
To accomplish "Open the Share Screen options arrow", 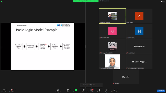I will click(x=79, y=90).
